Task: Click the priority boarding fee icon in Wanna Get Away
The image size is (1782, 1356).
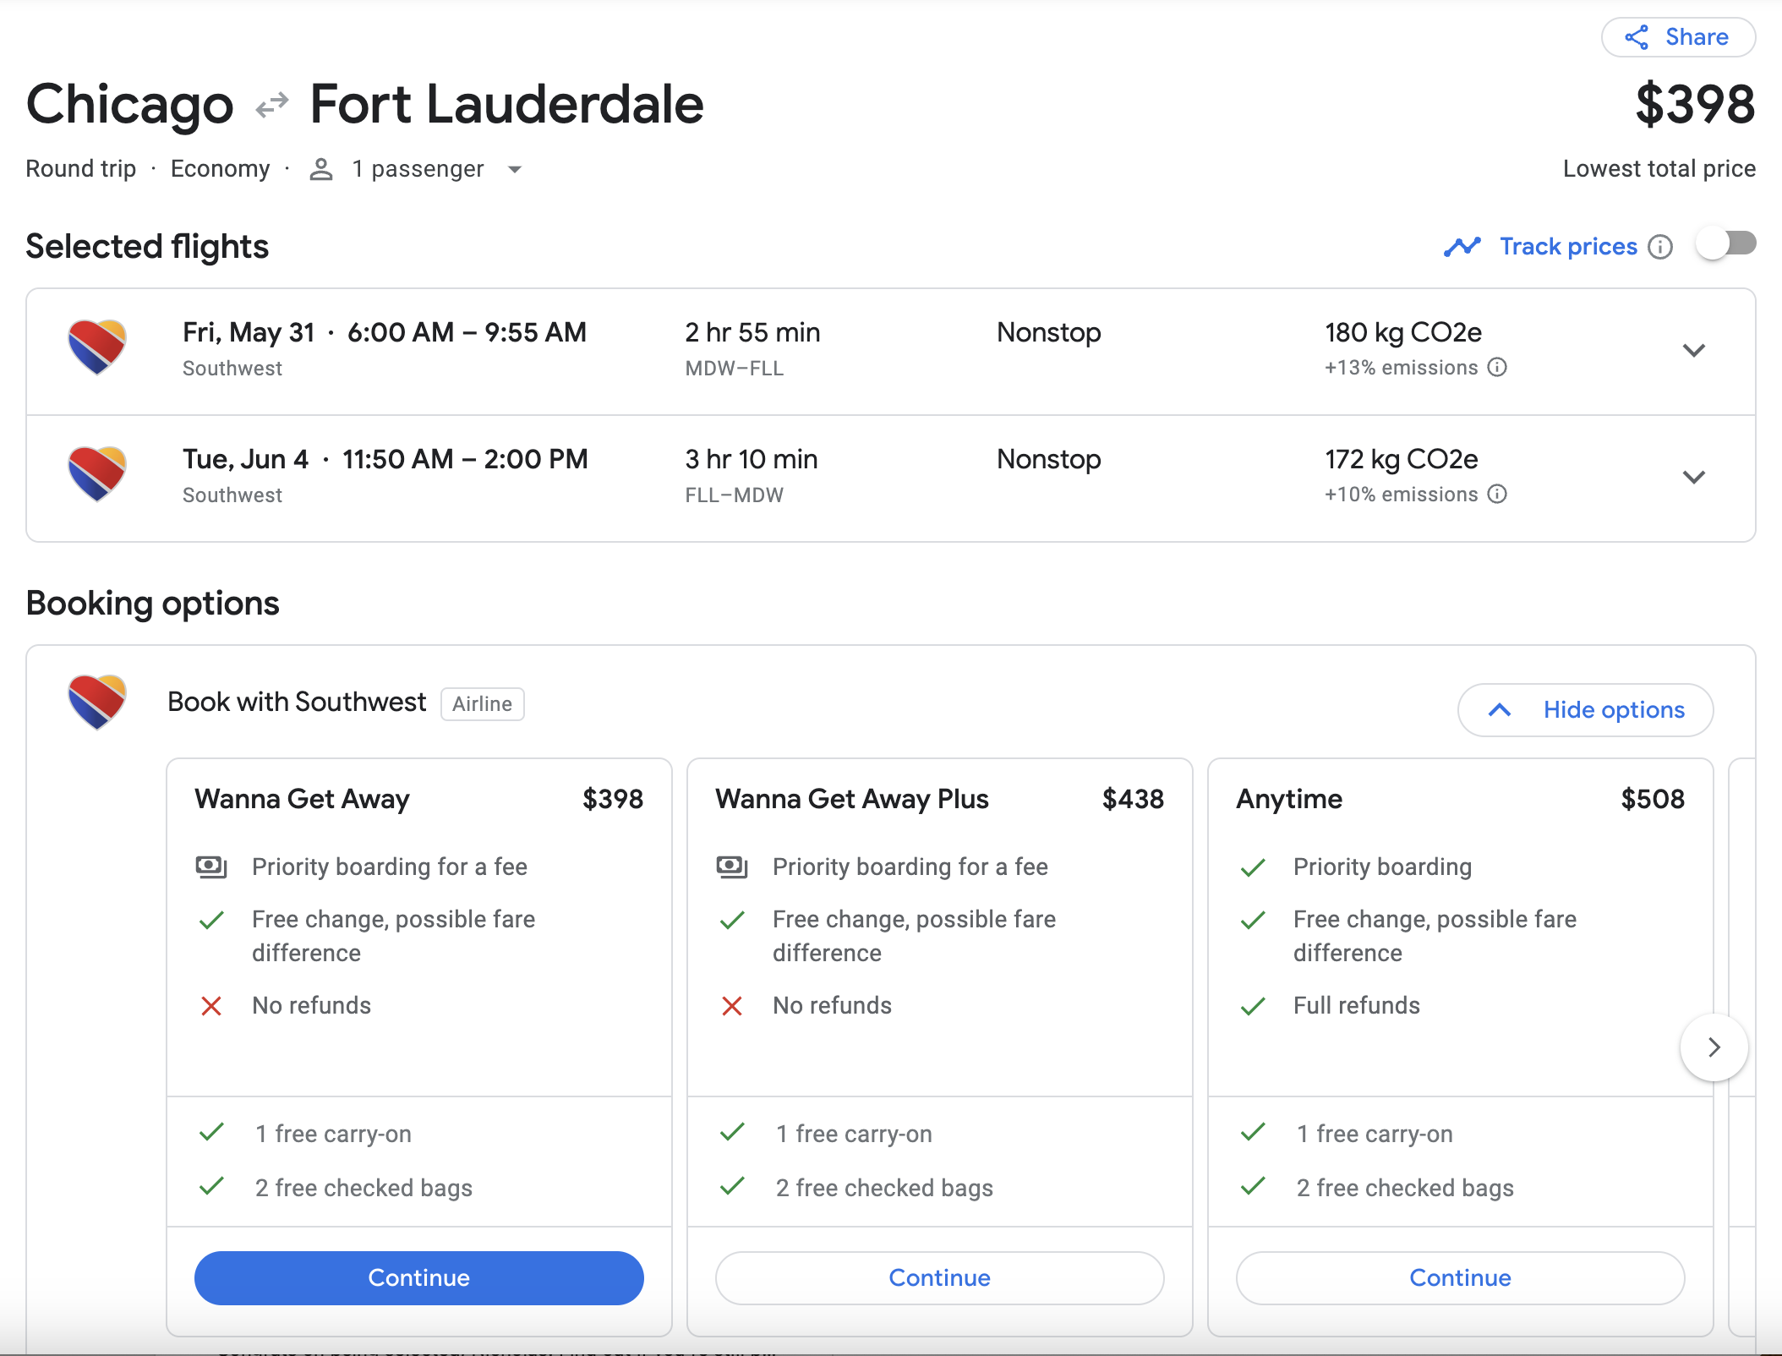Action: click(211, 867)
